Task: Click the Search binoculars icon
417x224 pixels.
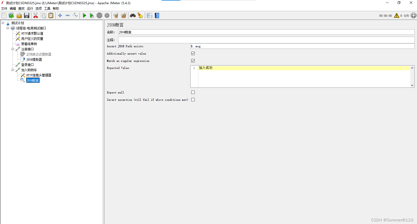Action: pyautogui.click(x=133, y=16)
